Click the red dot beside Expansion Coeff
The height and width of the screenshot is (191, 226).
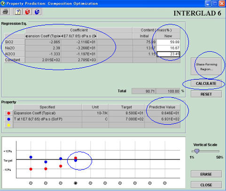coord(9,113)
